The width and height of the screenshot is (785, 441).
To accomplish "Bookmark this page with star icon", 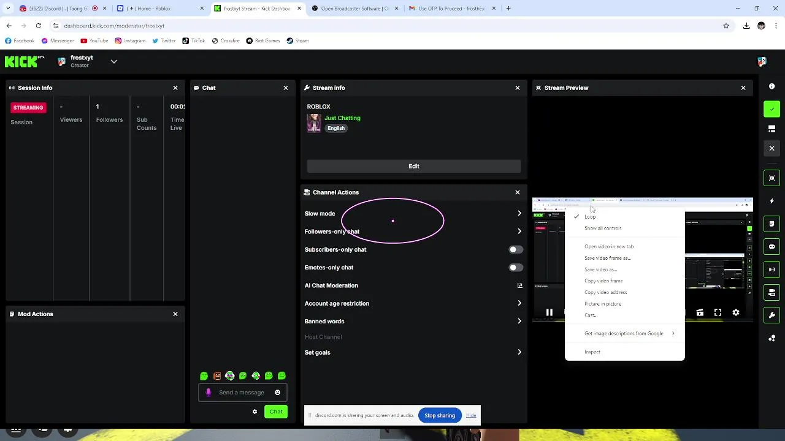I will [726, 26].
